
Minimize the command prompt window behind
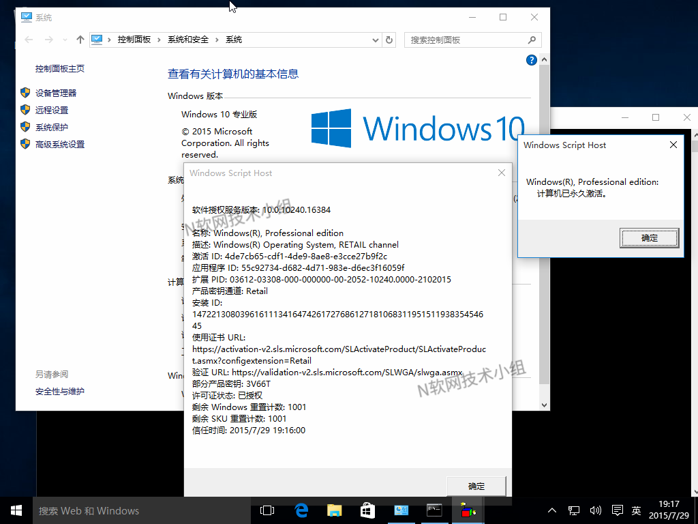(x=625, y=117)
